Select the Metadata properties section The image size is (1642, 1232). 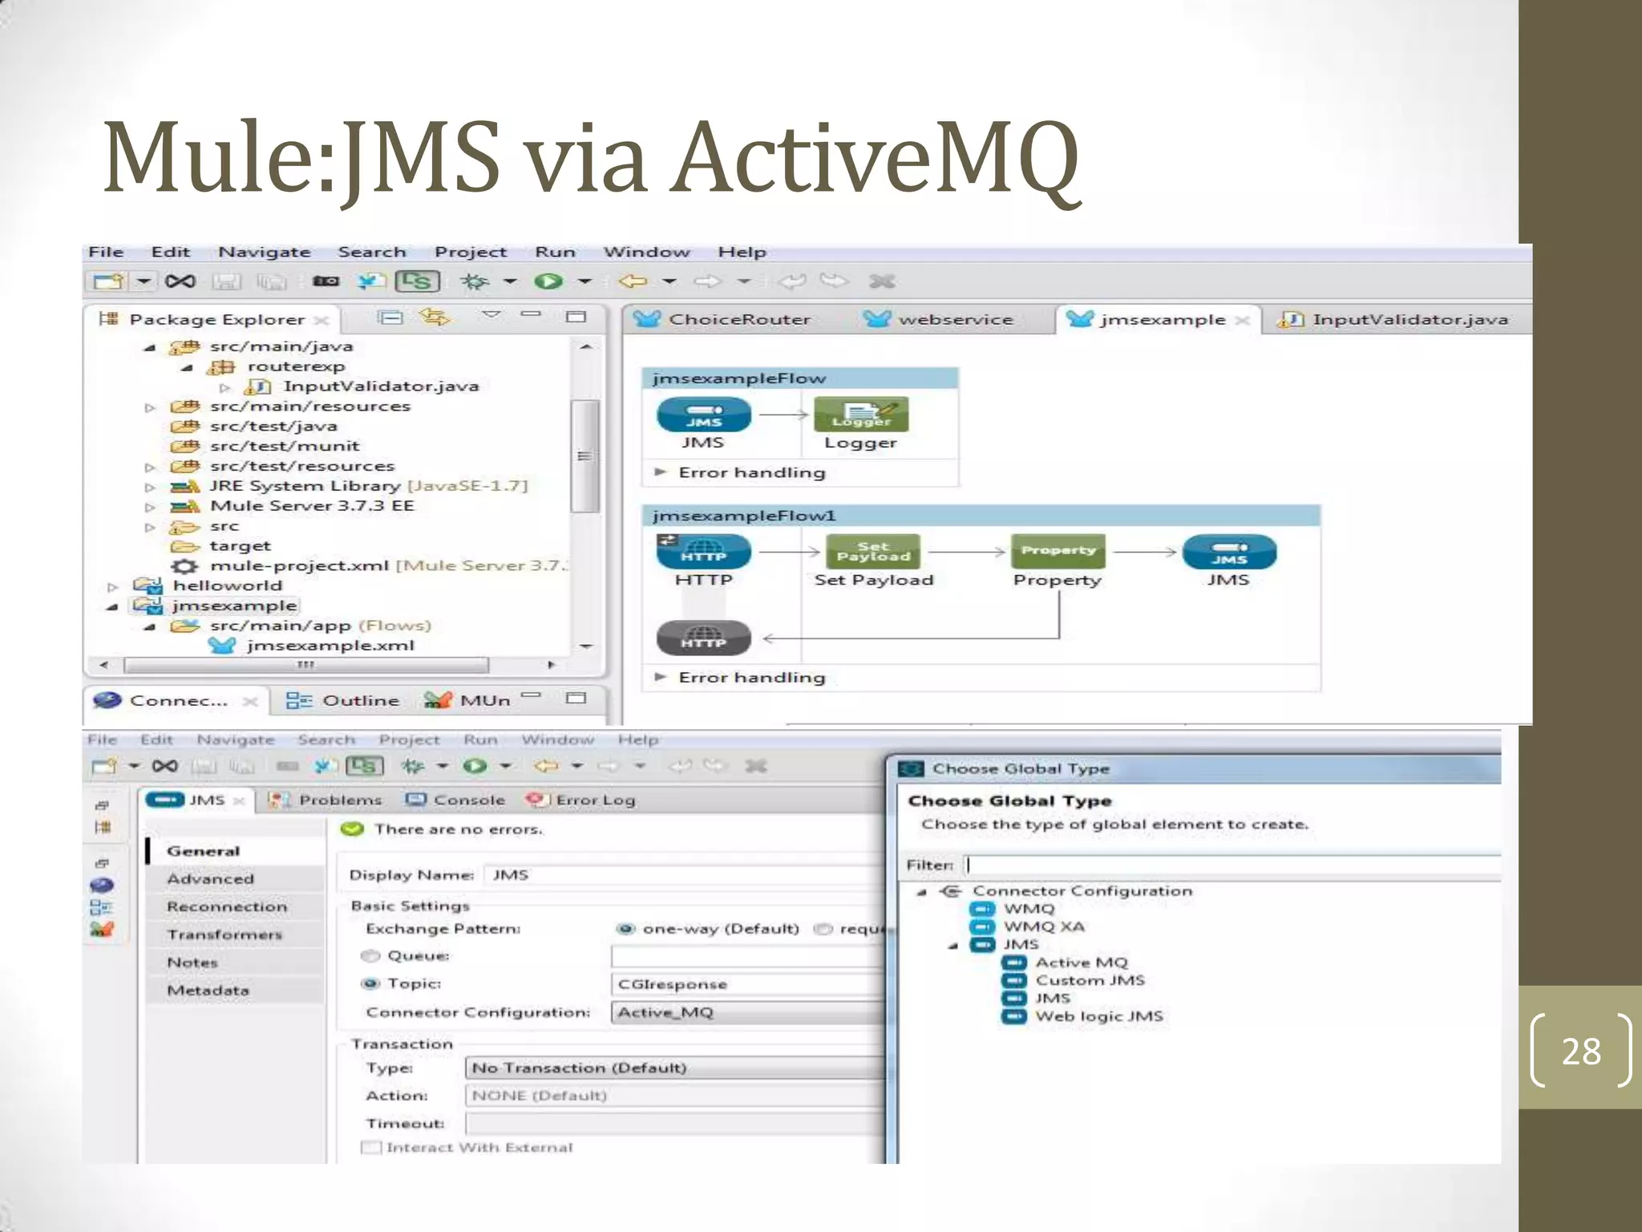[234, 991]
